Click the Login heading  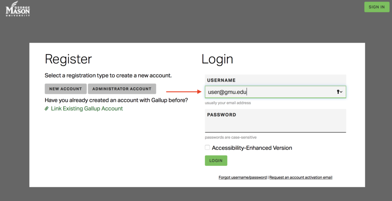217,60
